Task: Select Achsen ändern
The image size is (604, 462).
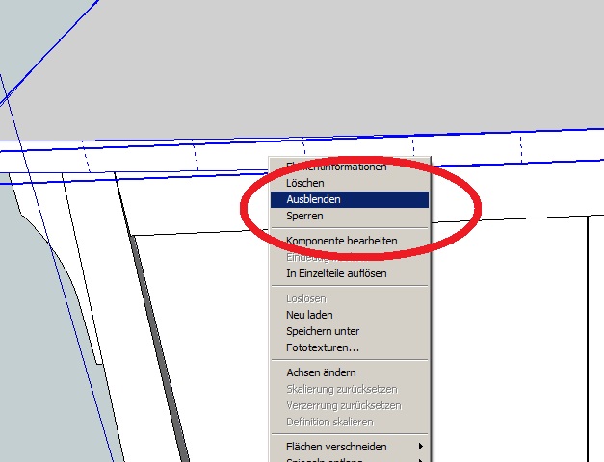Action: (350, 372)
